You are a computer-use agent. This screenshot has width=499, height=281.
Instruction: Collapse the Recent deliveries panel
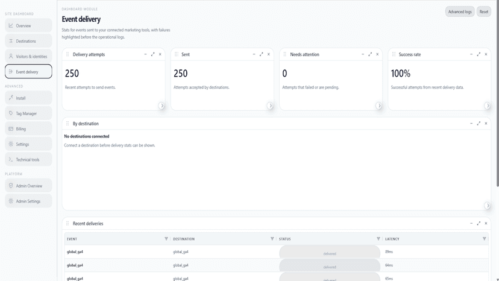(x=471, y=223)
